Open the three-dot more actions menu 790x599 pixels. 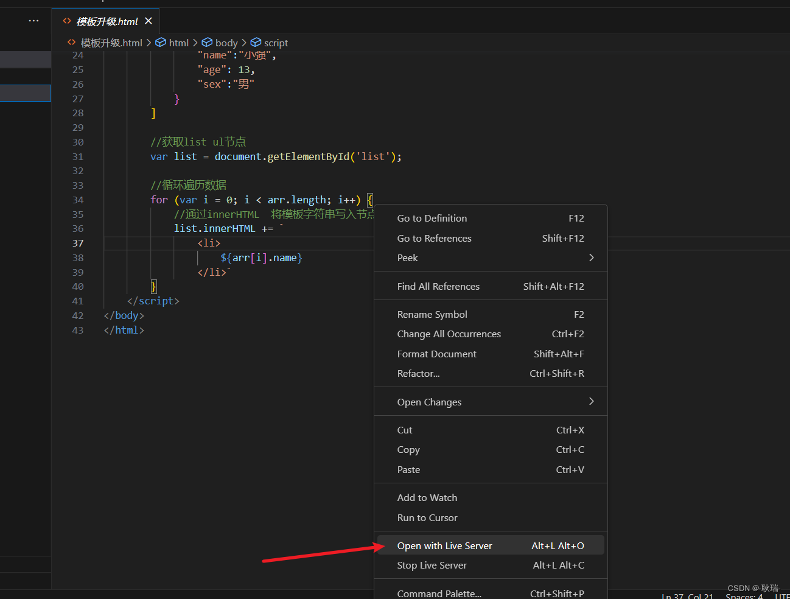[33, 21]
